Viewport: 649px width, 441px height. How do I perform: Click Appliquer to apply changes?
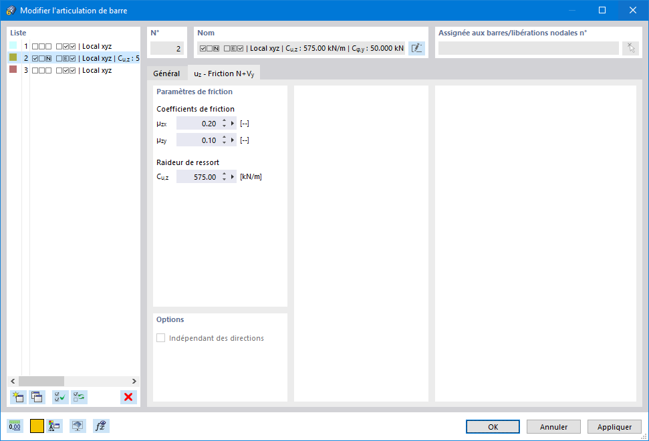[614, 426]
